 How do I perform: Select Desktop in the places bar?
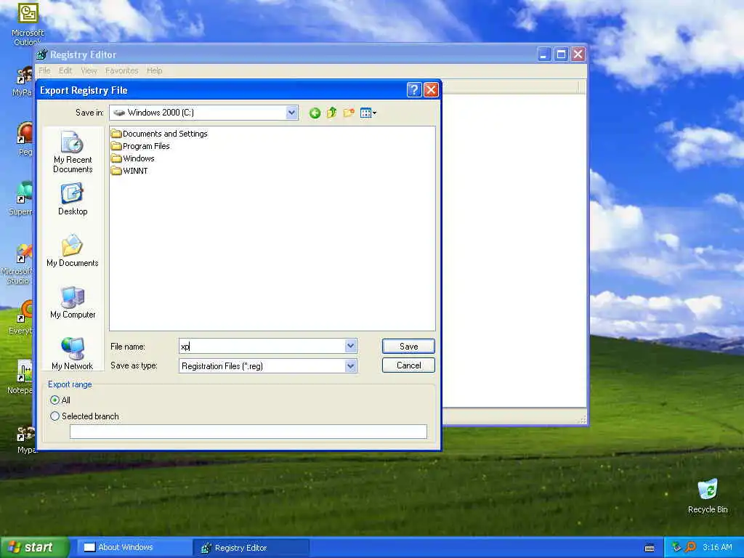tap(73, 200)
